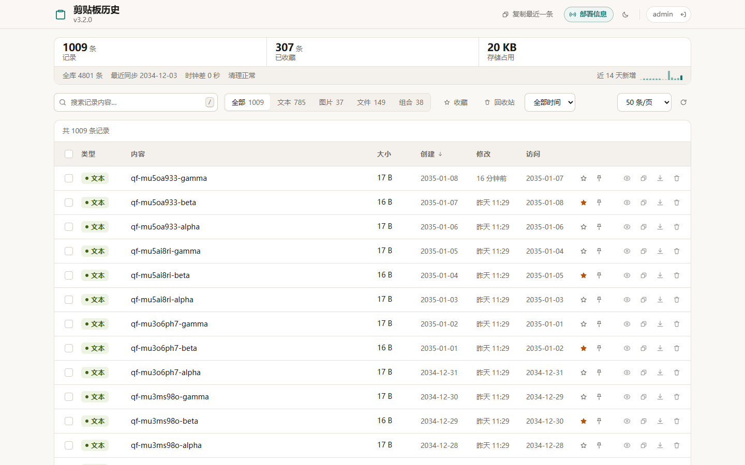Click inside the 搜索记录内容 search field
This screenshot has height=465, width=745.
tap(136, 102)
